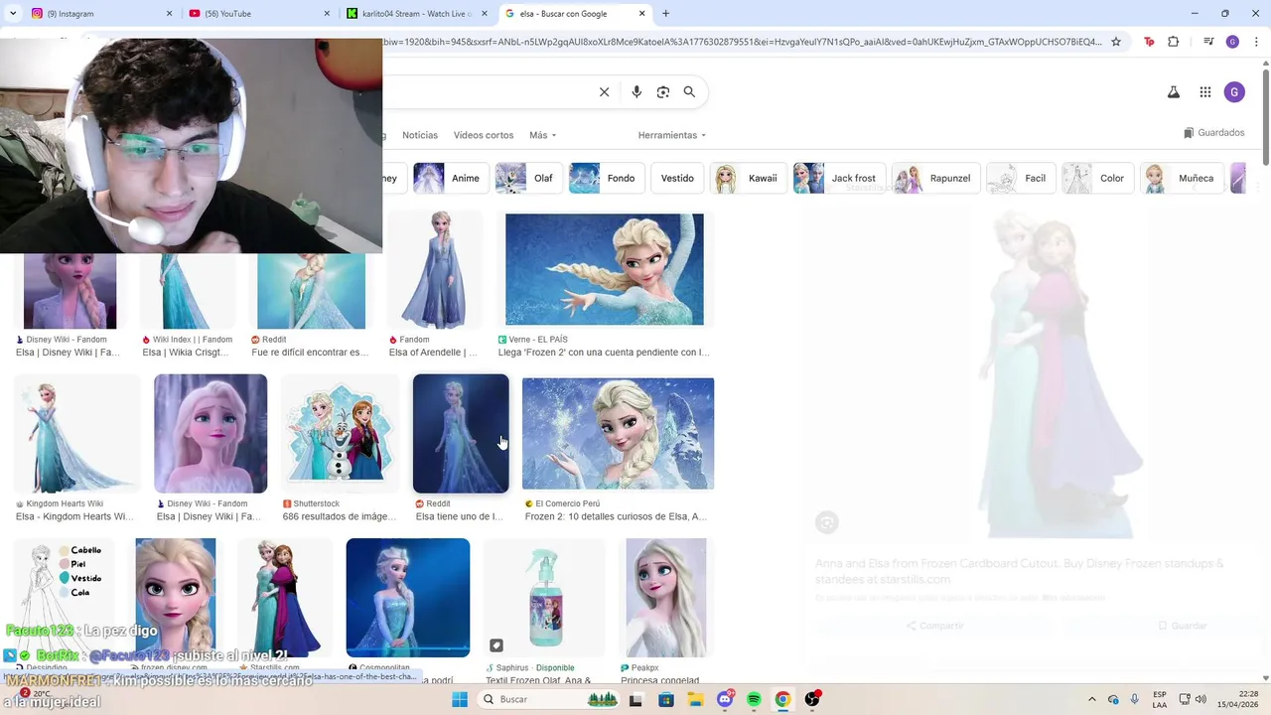
Task: Open Reddit 'Elsa tiene uno de l...' image
Action: point(461,433)
